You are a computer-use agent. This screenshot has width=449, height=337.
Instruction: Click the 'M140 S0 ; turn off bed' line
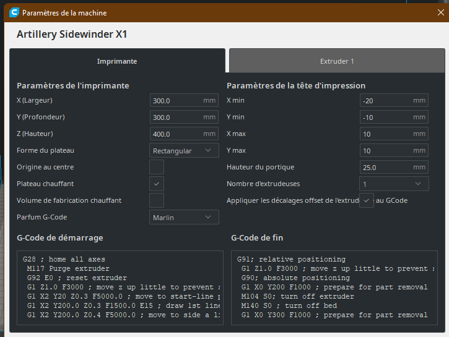point(289,305)
